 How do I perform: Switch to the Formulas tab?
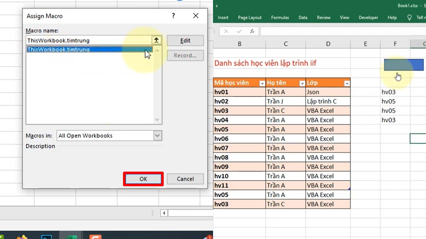(280, 17)
